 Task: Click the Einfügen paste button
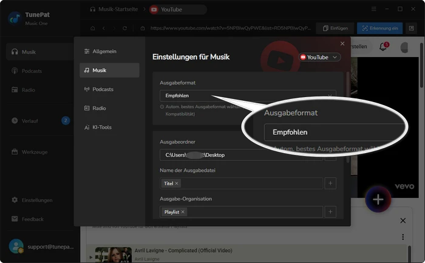[335, 28]
